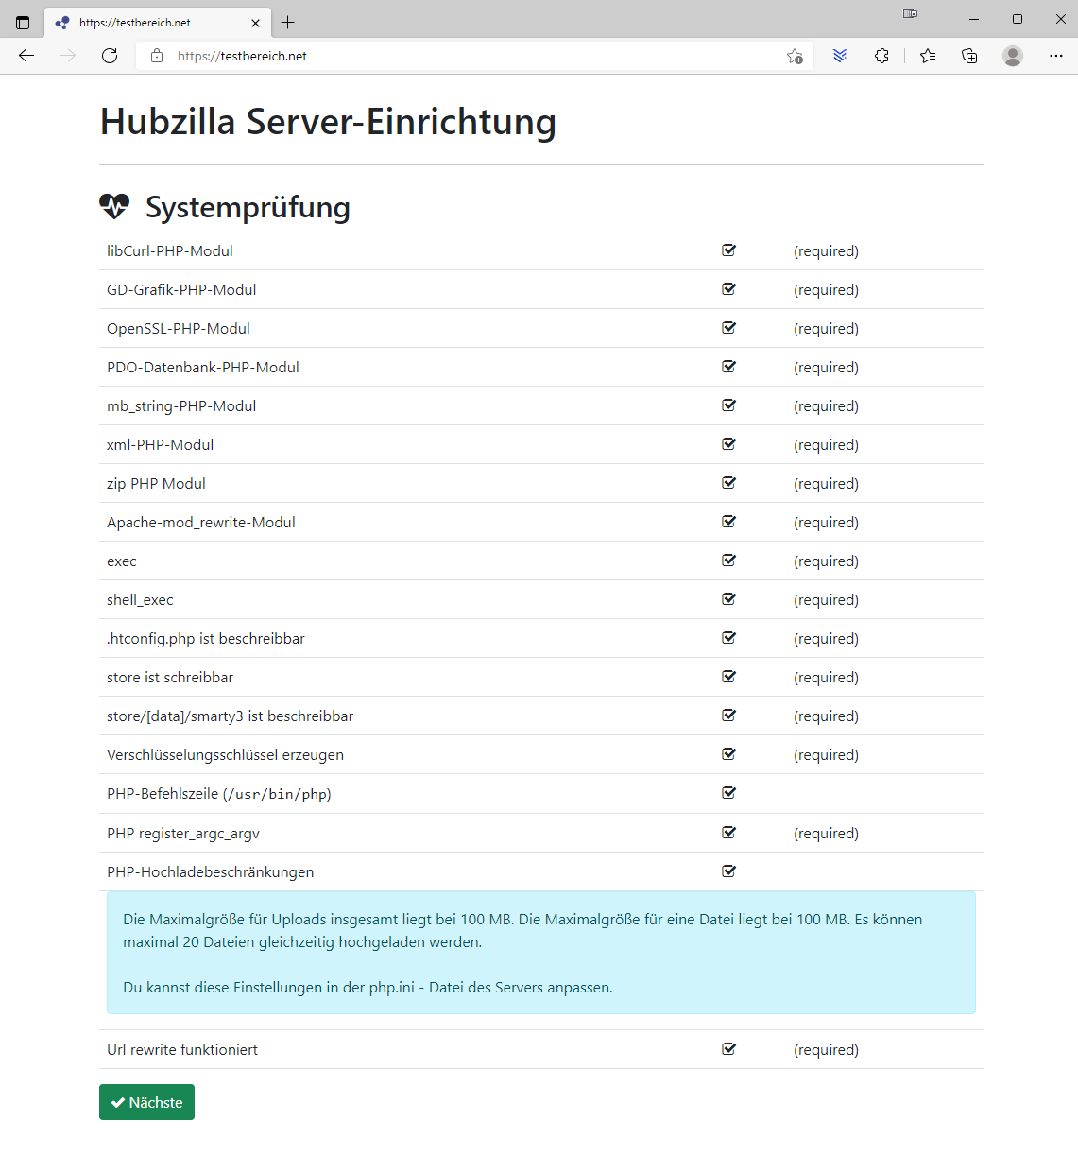Viewport: 1078px width, 1173px height.
Task: Open the vertical tabs panel button
Action: click(x=22, y=21)
